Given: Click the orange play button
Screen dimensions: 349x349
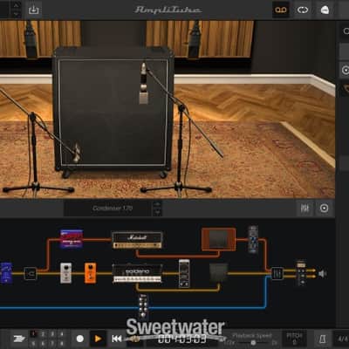Looking at the screenshot, I should coord(98,339).
